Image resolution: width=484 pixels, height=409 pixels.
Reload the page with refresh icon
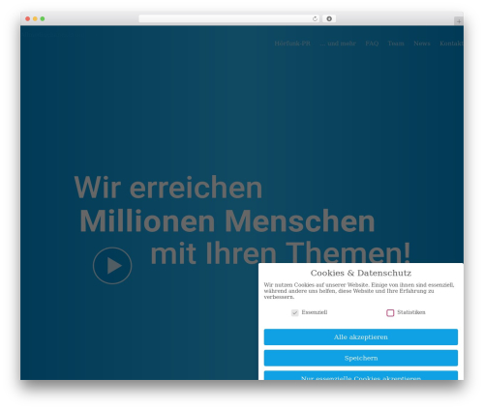[x=315, y=18]
